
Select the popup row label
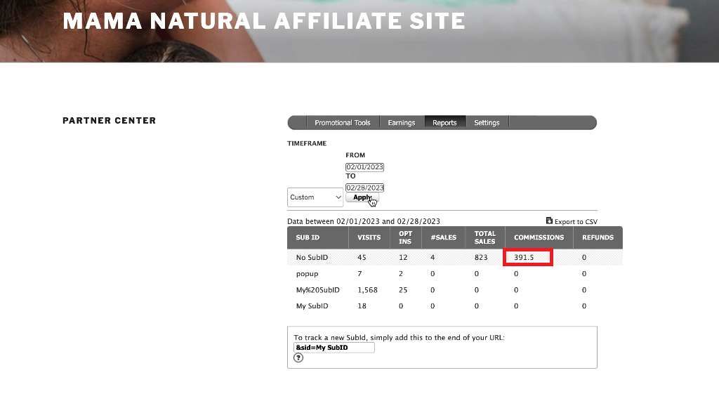click(308, 274)
